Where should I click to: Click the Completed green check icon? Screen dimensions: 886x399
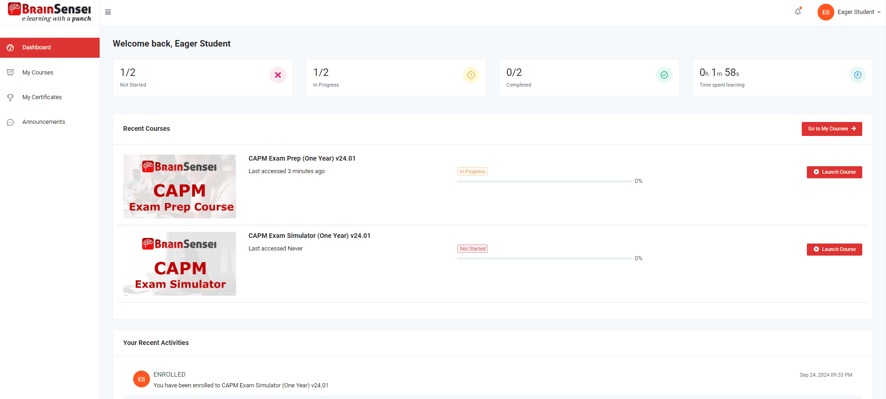pyautogui.click(x=664, y=75)
